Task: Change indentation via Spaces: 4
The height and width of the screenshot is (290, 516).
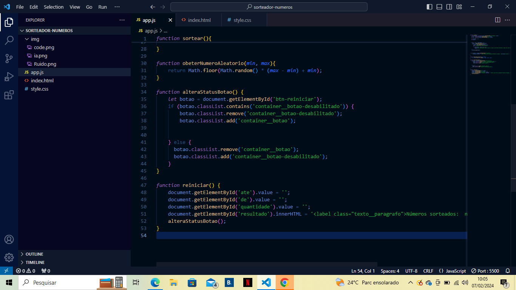Action: (x=390, y=271)
